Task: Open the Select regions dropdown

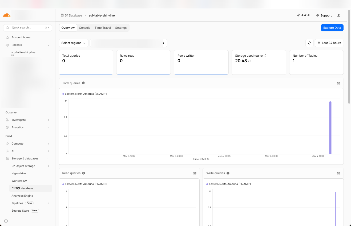Action: (x=73, y=43)
